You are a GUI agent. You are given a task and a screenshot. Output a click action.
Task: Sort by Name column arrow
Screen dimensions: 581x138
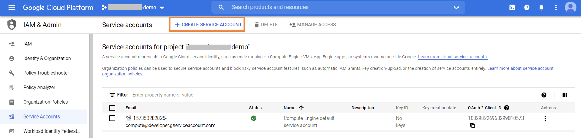[301, 108]
